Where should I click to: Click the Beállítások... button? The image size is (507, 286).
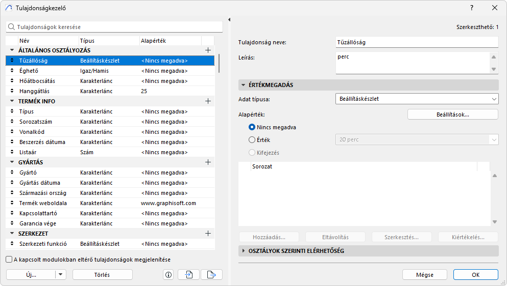[x=452, y=115]
